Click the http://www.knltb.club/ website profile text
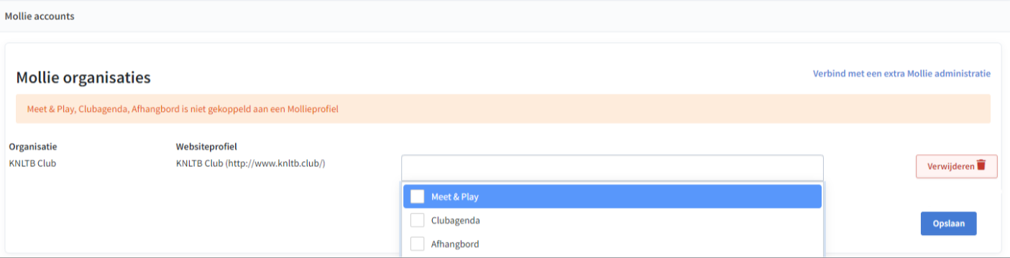 [x=276, y=163]
